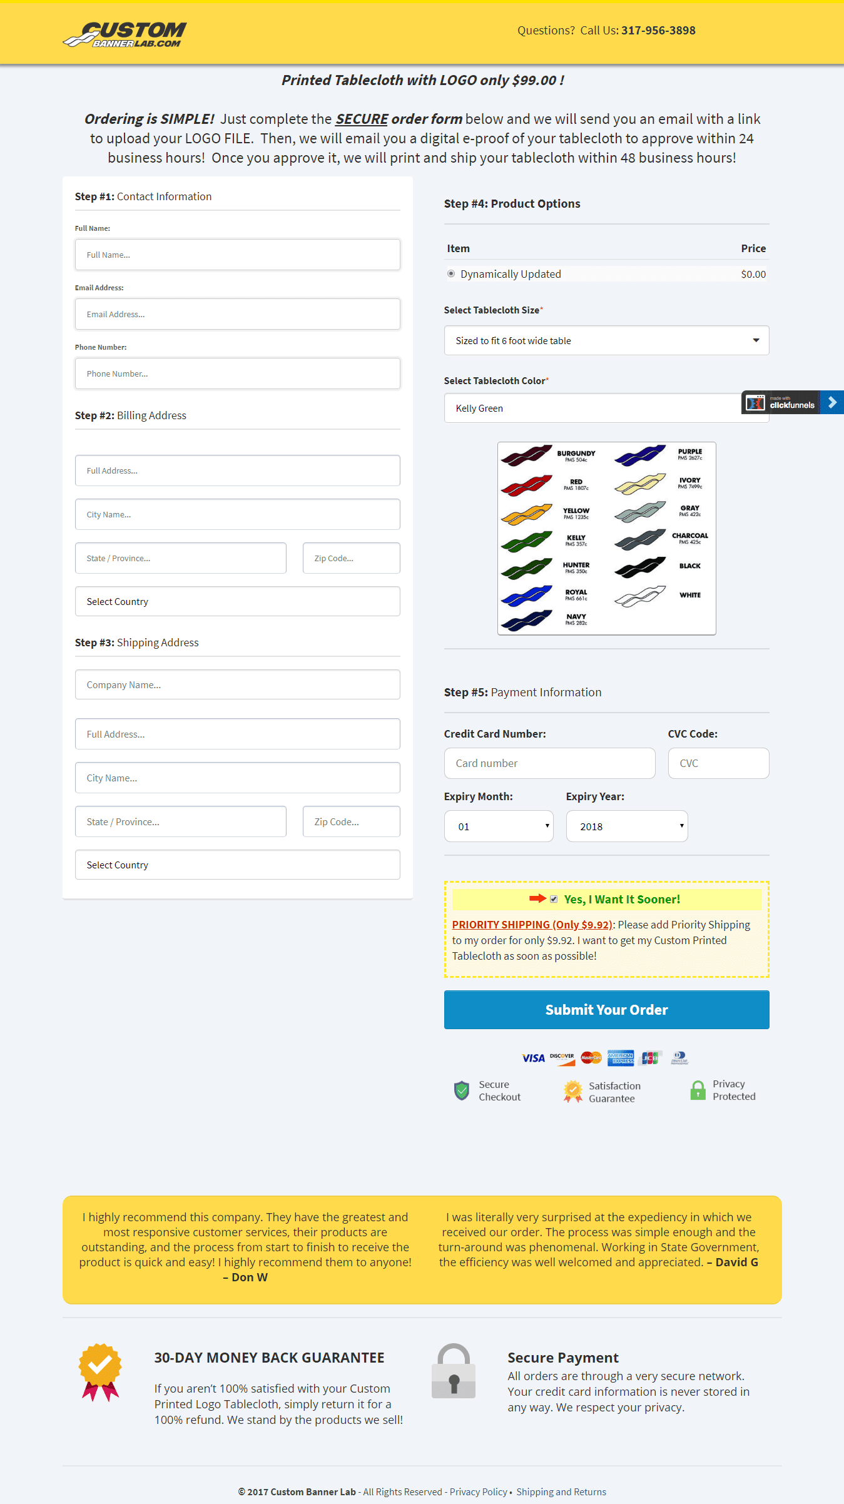This screenshot has height=1504, width=844.
Task: Open the Tablecloth Color dropdown showing Kelly Green
Action: click(x=591, y=409)
